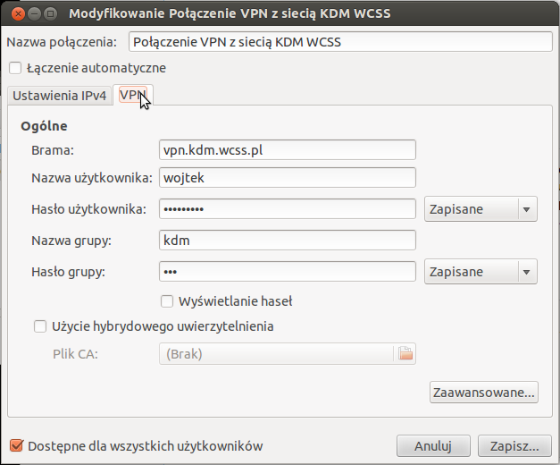The height and width of the screenshot is (465, 560).
Task: Focus the Brama gateway input field
Action: tap(287, 150)
